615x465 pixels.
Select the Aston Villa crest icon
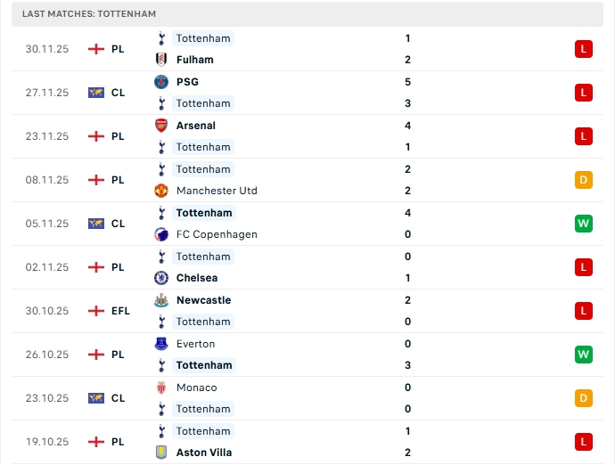point(161,453)
